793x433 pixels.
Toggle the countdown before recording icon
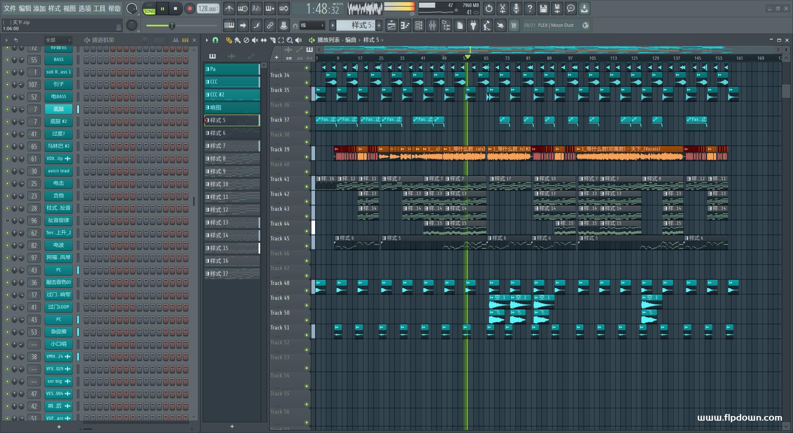256,8
